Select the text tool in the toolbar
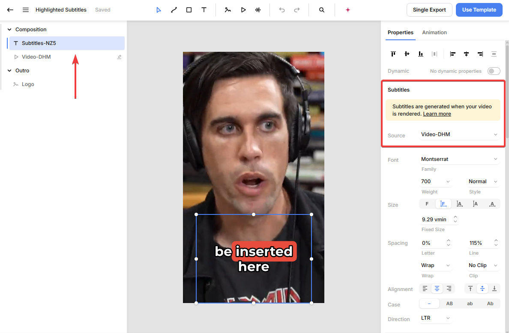Screen dimensions: 509x333 (204, 10)
